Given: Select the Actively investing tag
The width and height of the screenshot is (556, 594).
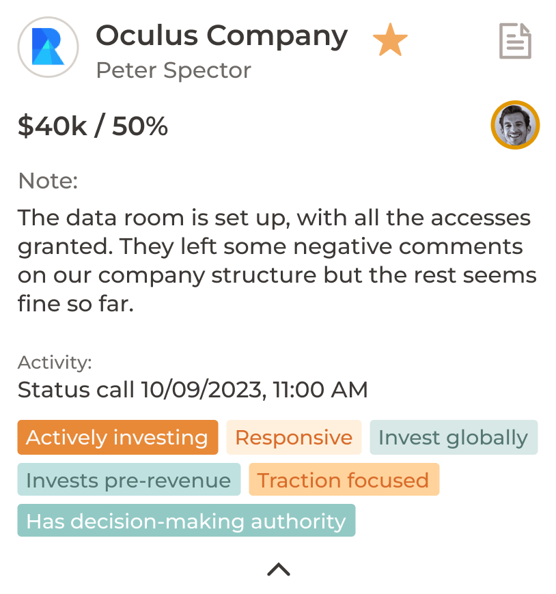Looking at the screenshot, I should pos(118,437).
